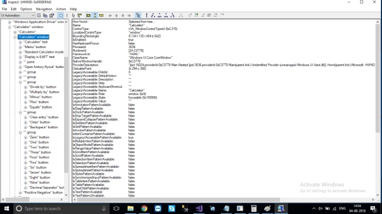Open the Action menu
The image size is (382, 214).
pos(61,9)
